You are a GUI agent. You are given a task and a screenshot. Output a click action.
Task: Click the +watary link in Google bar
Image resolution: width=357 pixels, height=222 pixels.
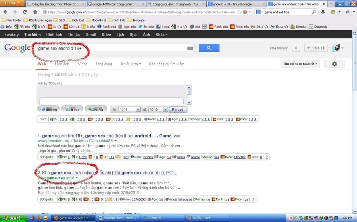tap(12, 34)
